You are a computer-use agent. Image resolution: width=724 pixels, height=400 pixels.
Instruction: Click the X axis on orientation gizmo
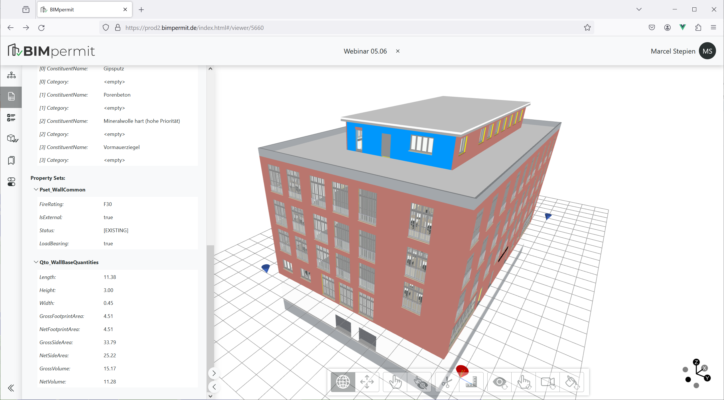coord(705,368)
